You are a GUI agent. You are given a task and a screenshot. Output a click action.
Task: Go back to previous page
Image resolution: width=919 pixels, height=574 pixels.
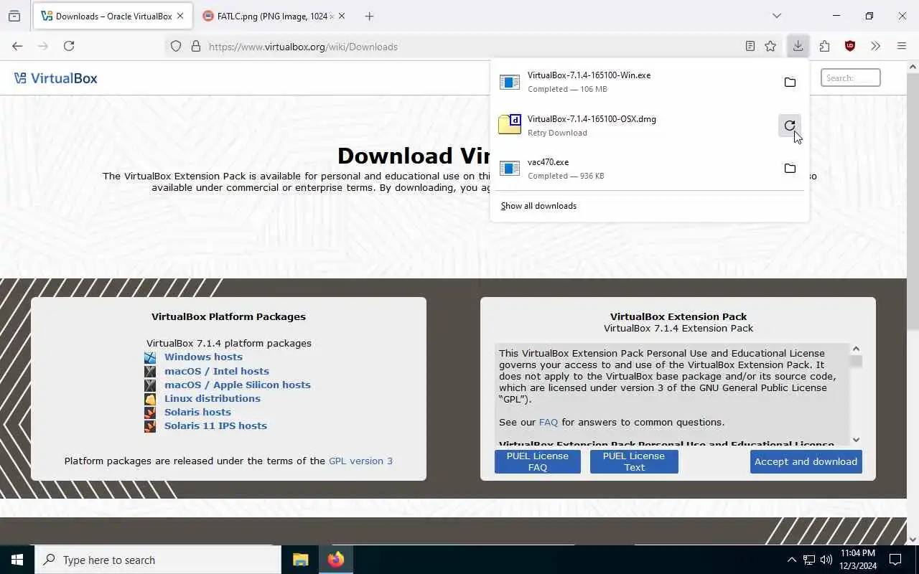coord(17,46)
